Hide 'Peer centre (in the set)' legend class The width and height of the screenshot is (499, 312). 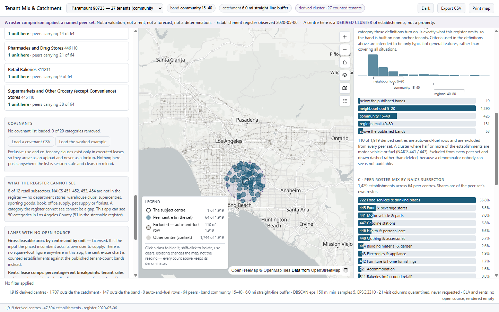point(185,217)
